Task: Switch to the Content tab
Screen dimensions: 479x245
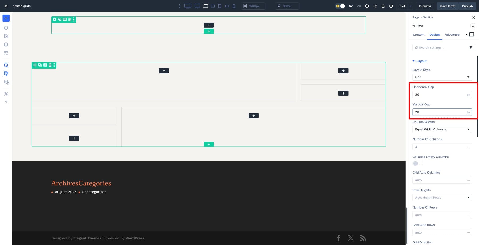Action: (x=418, y=35)
